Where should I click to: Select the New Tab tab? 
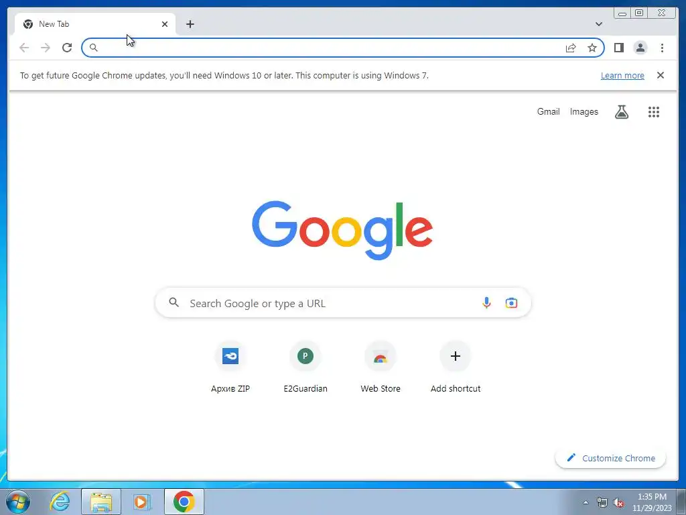click(95, 24)
